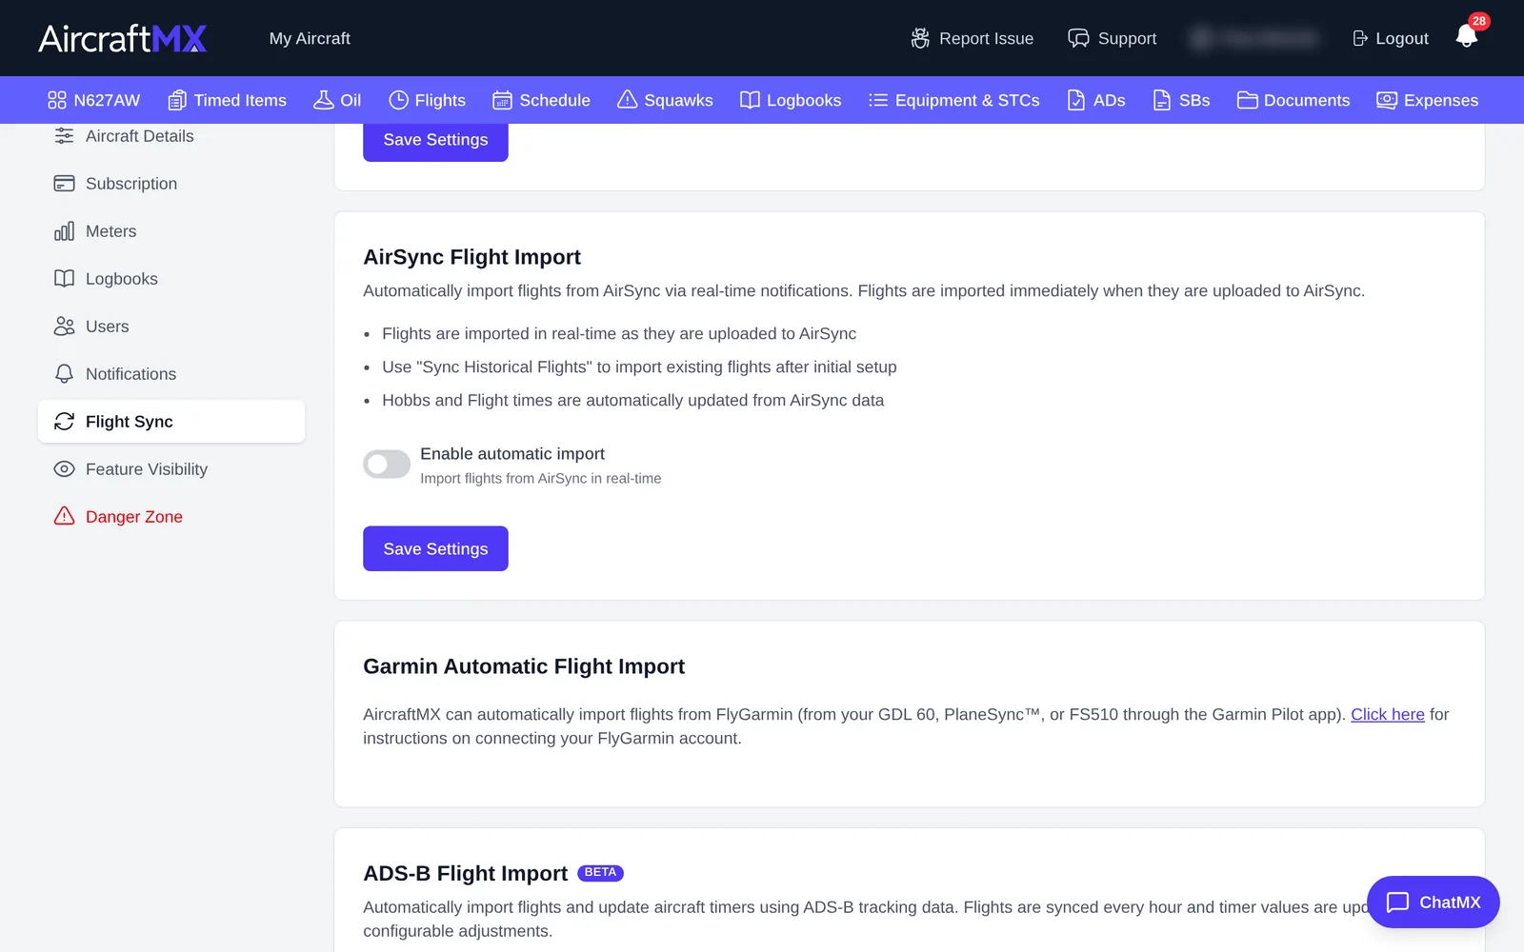Open Notifications settings in sidebar
The height and width of the screenshot is (952, 1524).
coord(171,374)
